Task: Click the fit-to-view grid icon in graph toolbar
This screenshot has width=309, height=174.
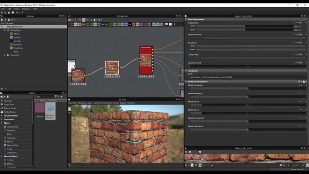Action: coord(70,20)
